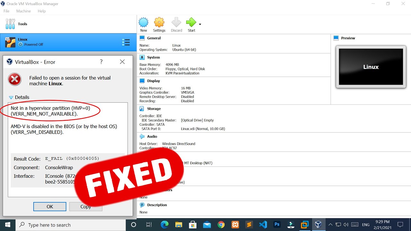The height and width of the screenshot is (231, 411).
Task: Open Photoshop from the taskbar
Action: tap(277, 225)
